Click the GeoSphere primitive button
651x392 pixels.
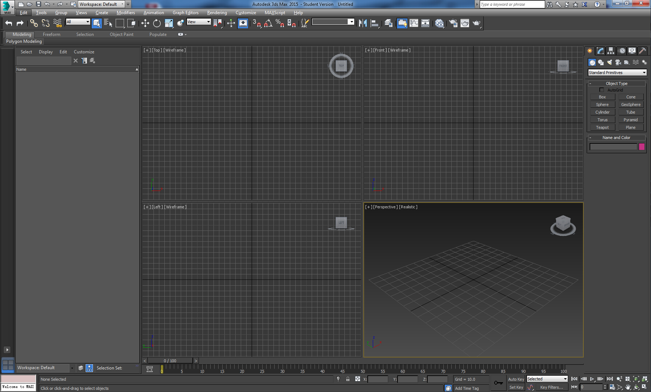[631, 105]
